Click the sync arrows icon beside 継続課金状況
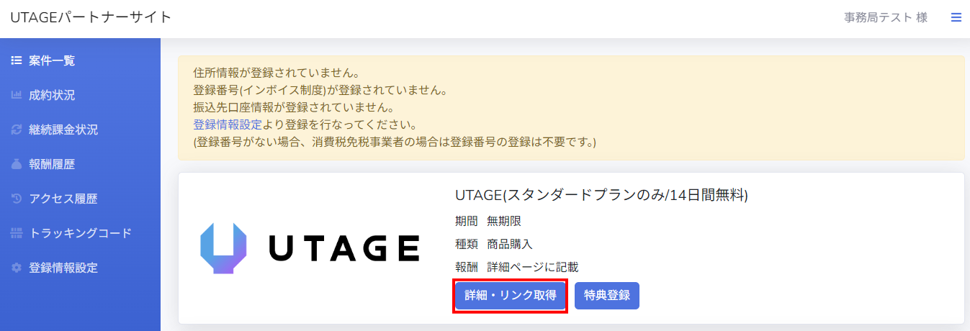 pyautogui.click(x=17, y=130)
